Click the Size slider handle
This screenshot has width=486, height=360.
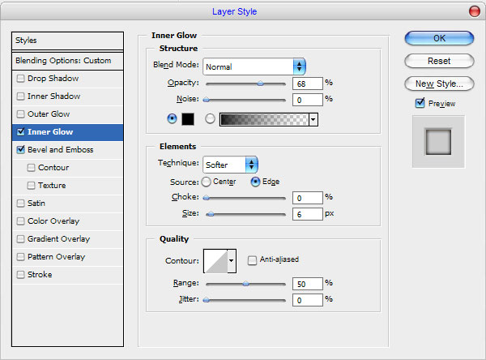coord(211,214)
